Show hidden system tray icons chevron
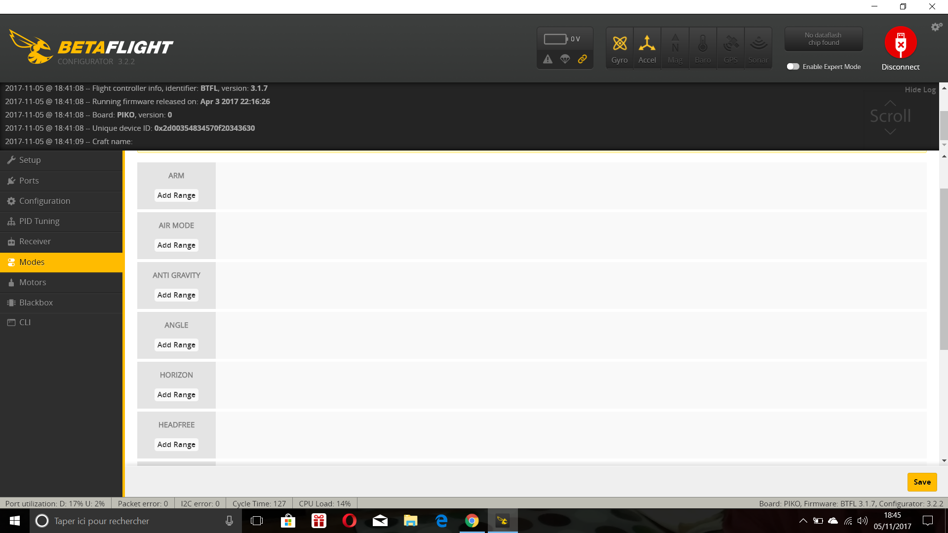The width and height of the screenshot is (948, 533). (x=803, y=521)
